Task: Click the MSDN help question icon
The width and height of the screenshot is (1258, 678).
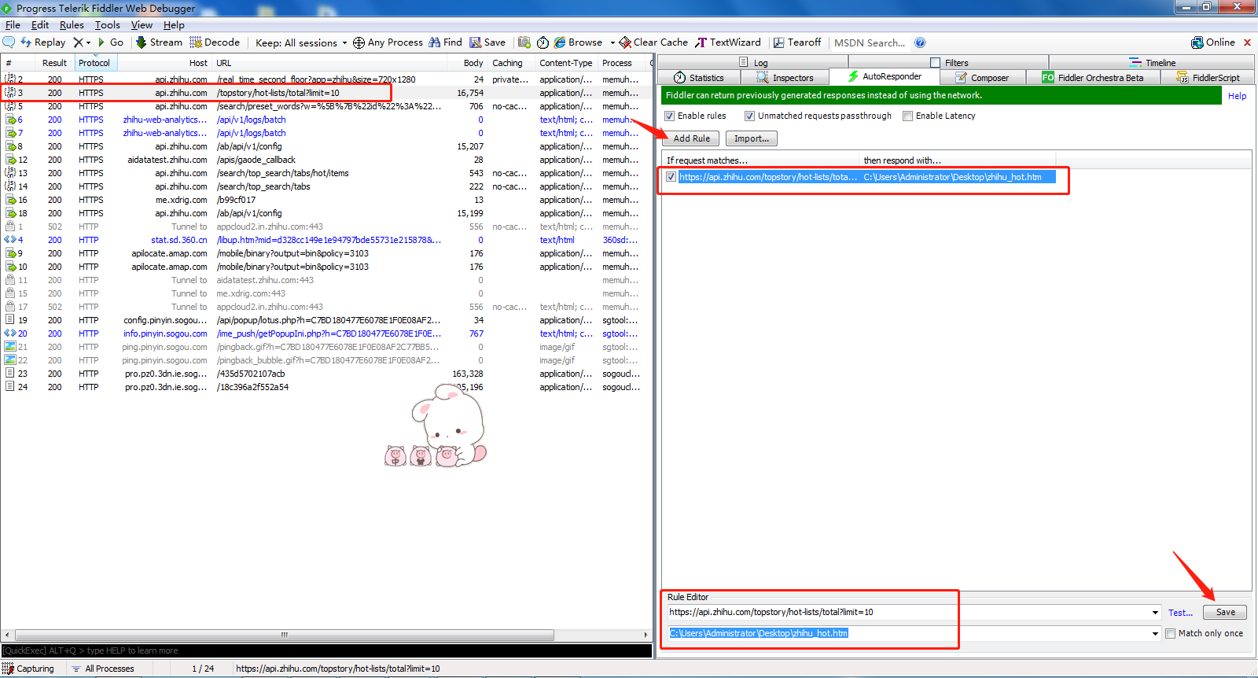Action: 920,42
